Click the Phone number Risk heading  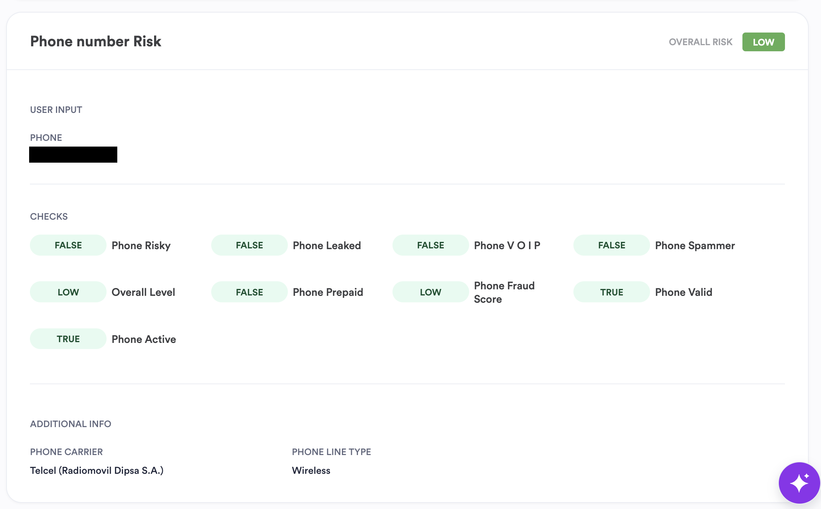pos(95,41)
